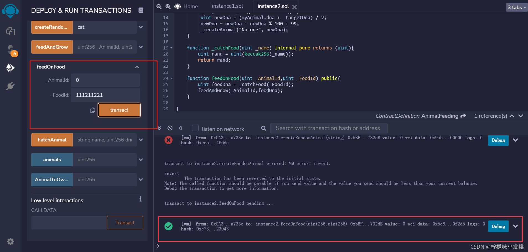This screenshot has width=528, height=252.
Task: Click the terminal command prompt arrow
Action: pos(158,246)
